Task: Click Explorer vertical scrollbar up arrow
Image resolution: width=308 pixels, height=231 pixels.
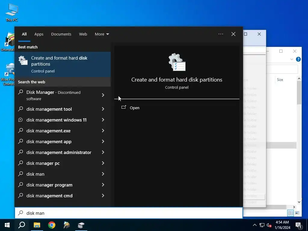Action: tap(299, 79)
